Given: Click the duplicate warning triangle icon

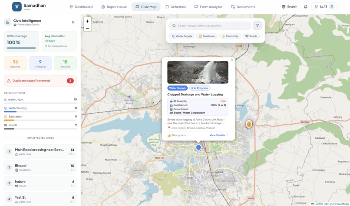Looking at the screenshot, I should tap(9, 81).
